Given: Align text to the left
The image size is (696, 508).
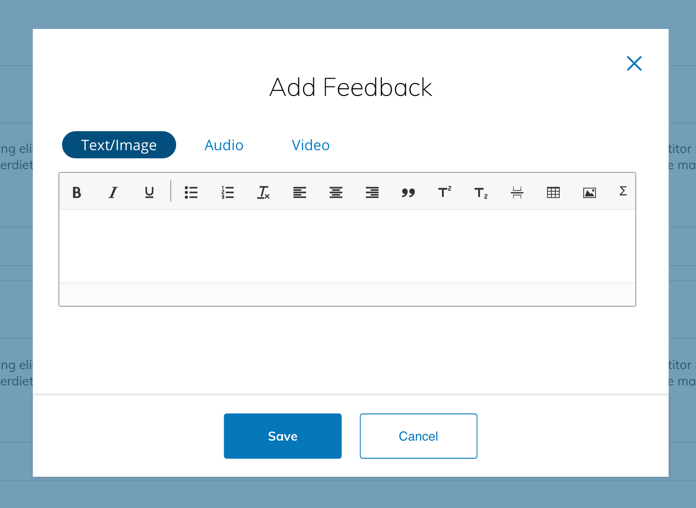Looking at the screenshot, I should pos(300,192).
